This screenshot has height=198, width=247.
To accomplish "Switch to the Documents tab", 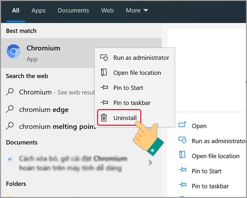I will click(73, 10).
